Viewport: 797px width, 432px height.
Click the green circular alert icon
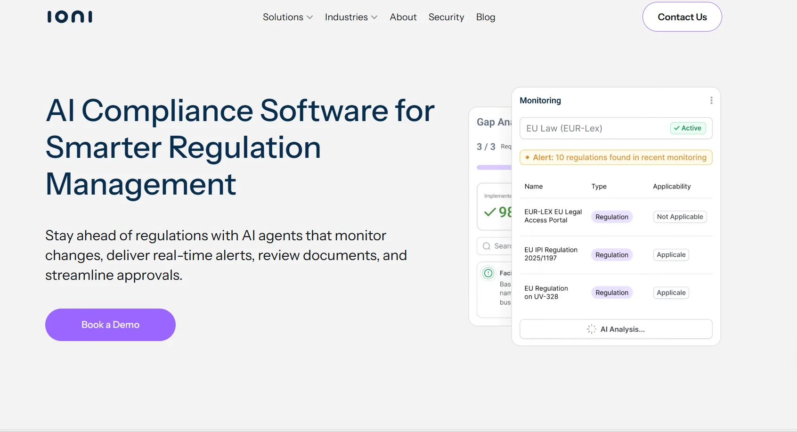coord(488,273)
